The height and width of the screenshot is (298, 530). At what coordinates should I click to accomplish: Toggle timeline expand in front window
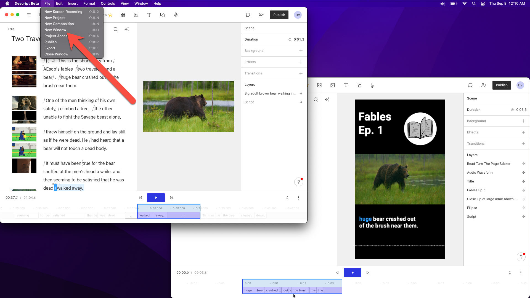[287, 198]
